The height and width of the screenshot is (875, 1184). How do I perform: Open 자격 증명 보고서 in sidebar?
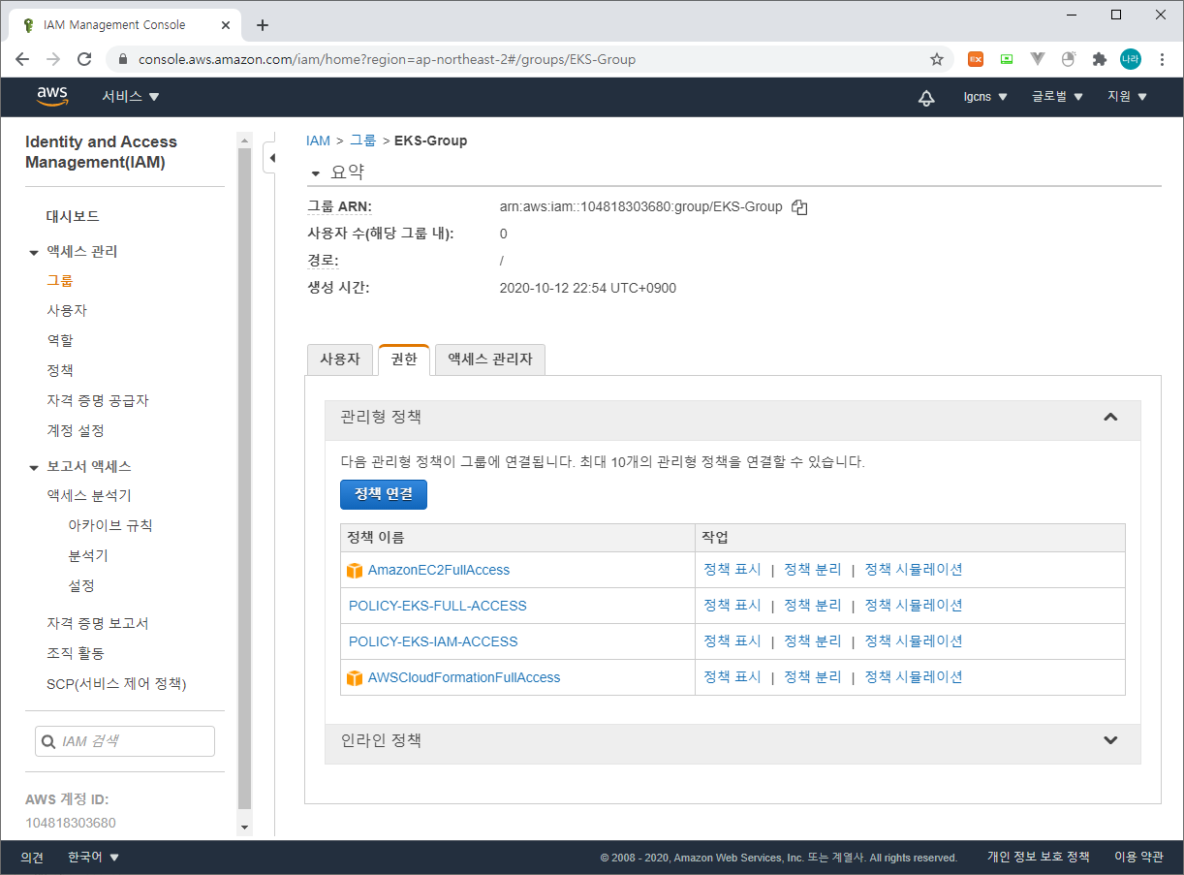point(98,623)
